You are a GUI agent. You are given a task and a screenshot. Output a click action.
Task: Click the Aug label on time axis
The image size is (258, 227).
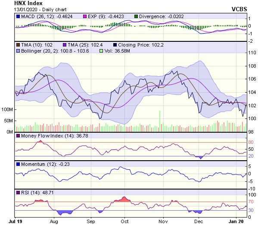coord(54,222)
